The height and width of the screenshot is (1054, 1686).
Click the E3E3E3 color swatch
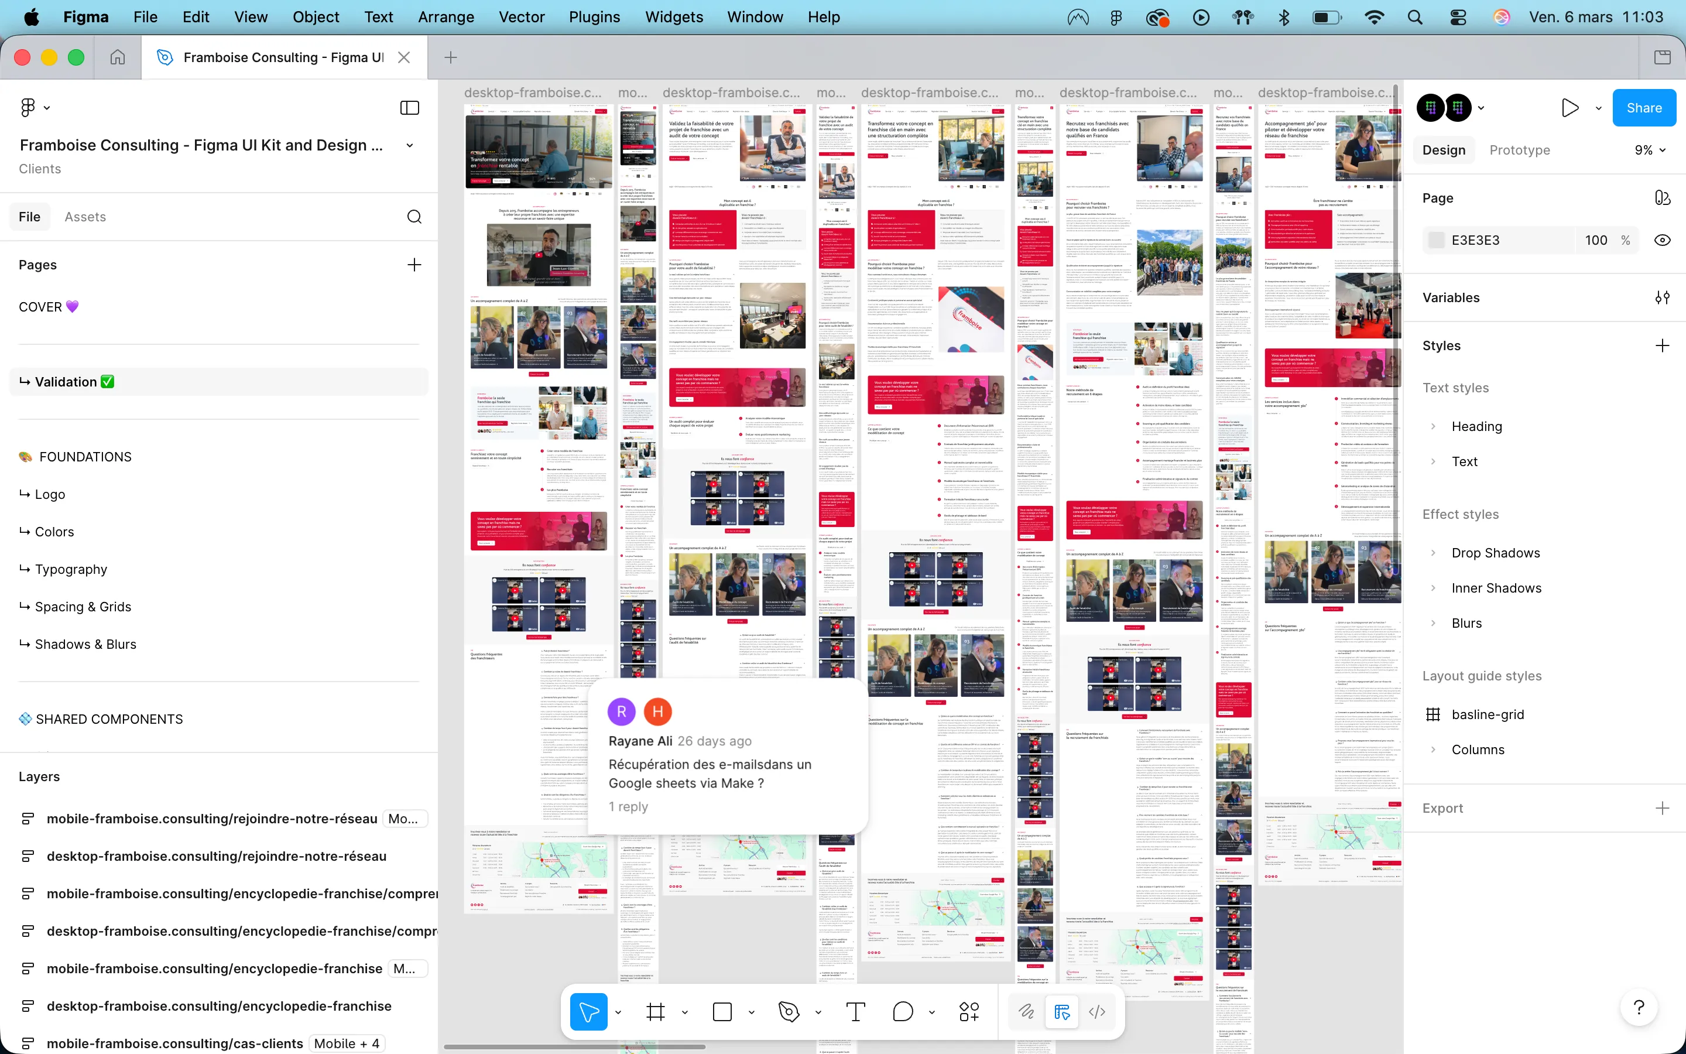1437,240
